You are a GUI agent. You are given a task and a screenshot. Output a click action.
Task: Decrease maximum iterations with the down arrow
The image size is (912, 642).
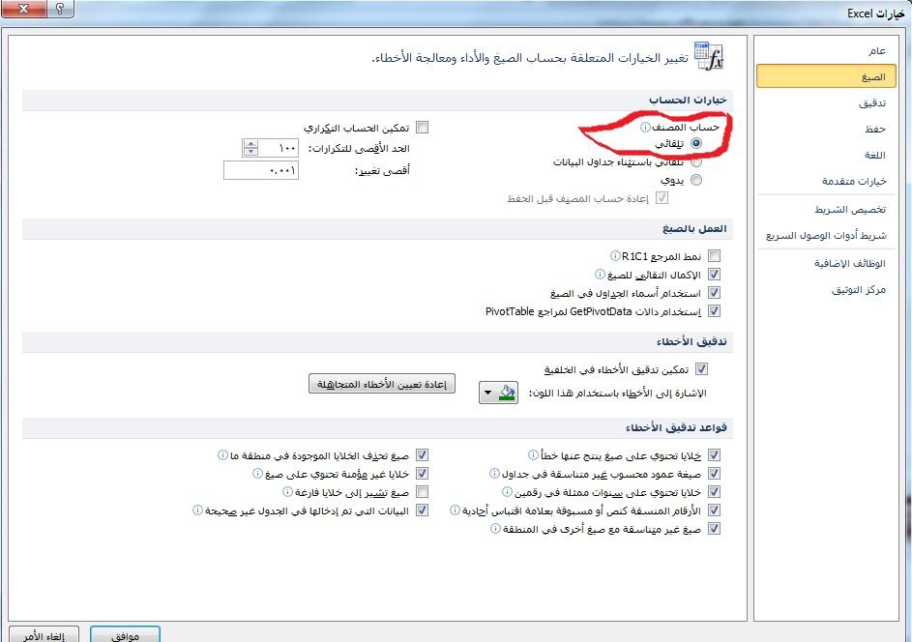coord(250,151)
